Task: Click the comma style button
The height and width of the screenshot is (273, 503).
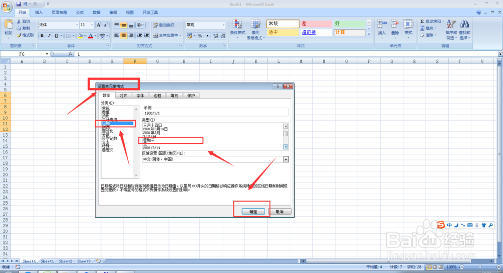Action: click(x=207, y=36)
